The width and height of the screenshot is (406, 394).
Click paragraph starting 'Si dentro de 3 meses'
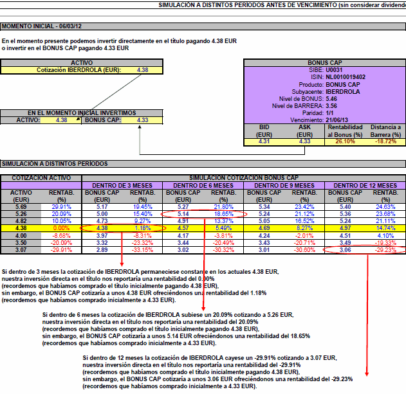pyautogui.click(x=140, y=286)
